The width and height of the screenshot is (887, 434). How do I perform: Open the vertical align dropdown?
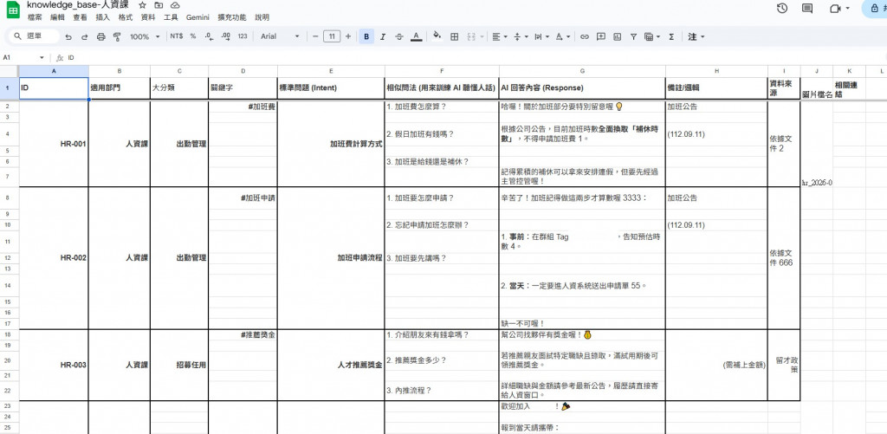tap(520, 36)
